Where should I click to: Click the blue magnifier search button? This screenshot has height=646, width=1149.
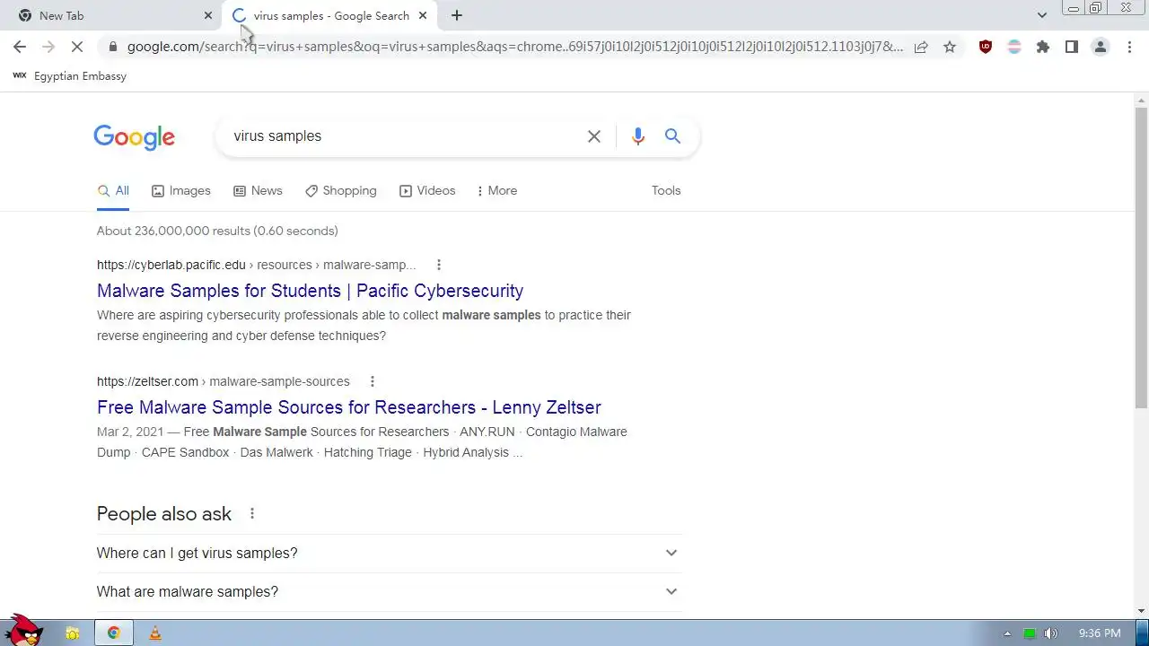pos(672,136)
